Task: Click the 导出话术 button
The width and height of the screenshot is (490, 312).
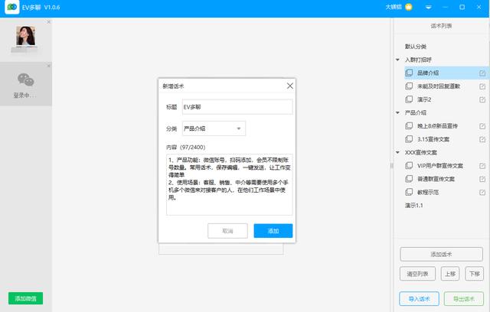Action: [x=464, y=299]
